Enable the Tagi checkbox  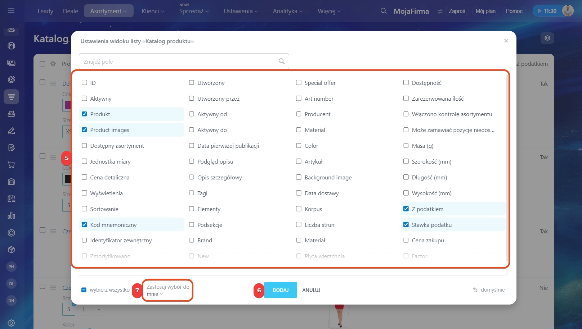click(192, 193)
